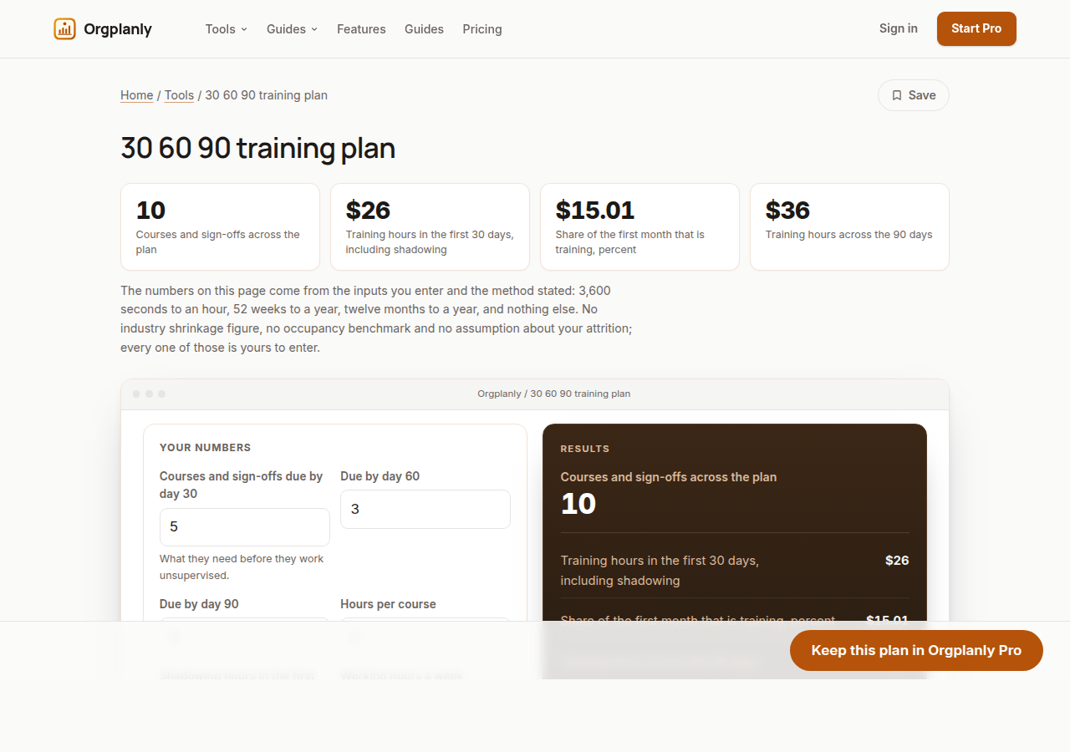Click the 10 value in Results panel
This screenshot has width=1070, height=752.
click(x=578, y=504)
